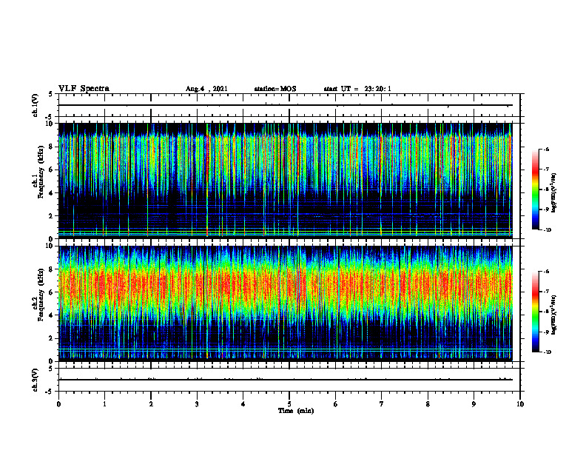This screenshot has height=453, width=586.
Task: Click the time axis tick label "9"
Action: [474, 404]
